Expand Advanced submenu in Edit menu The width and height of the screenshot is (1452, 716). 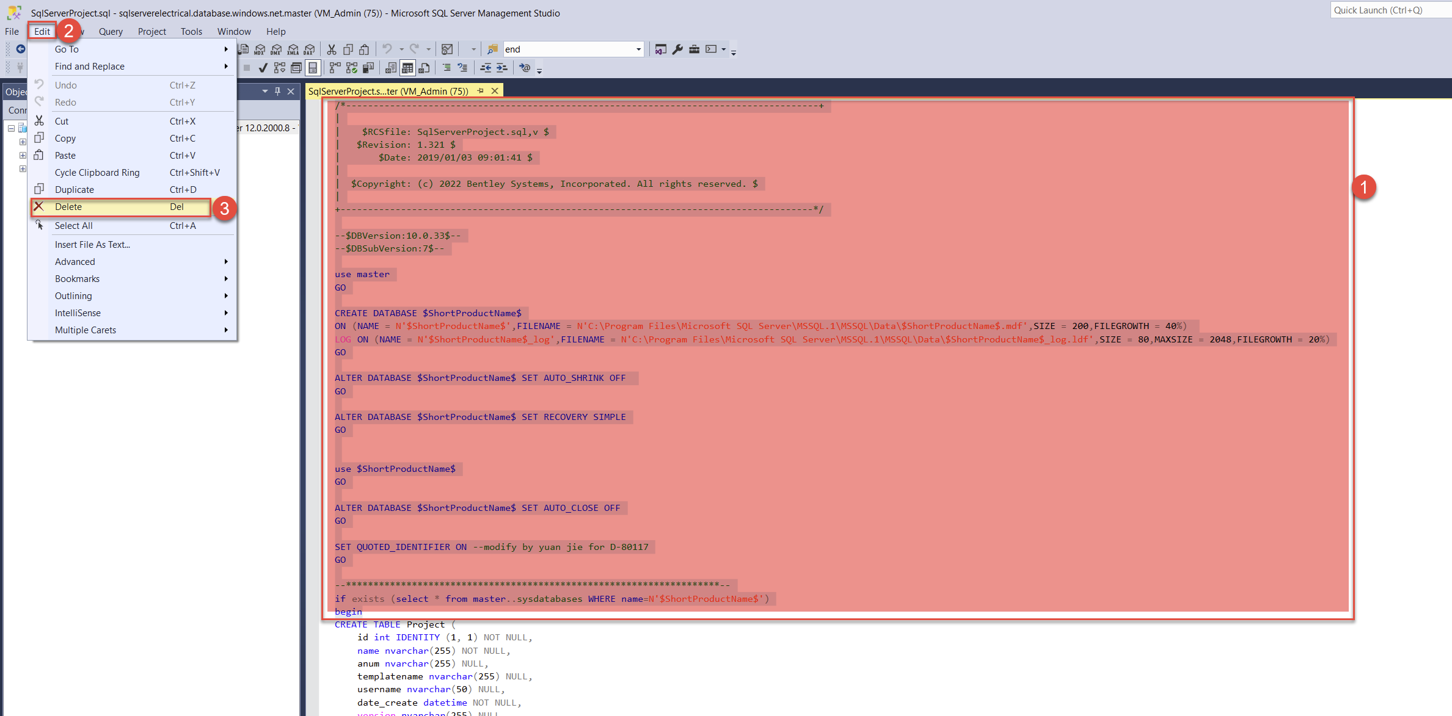pyautogui.click(x=133, y=262)
